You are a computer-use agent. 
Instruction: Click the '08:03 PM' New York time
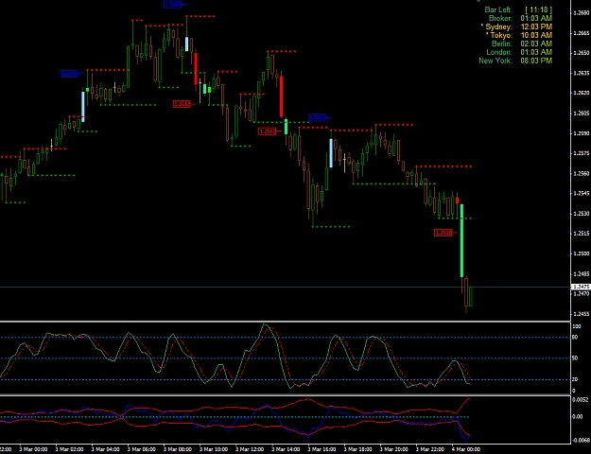536,61
